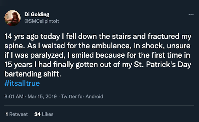Screen dimensions: 199x122
Task: View the 1 Retweet list
Action: (x=17, y=114)
